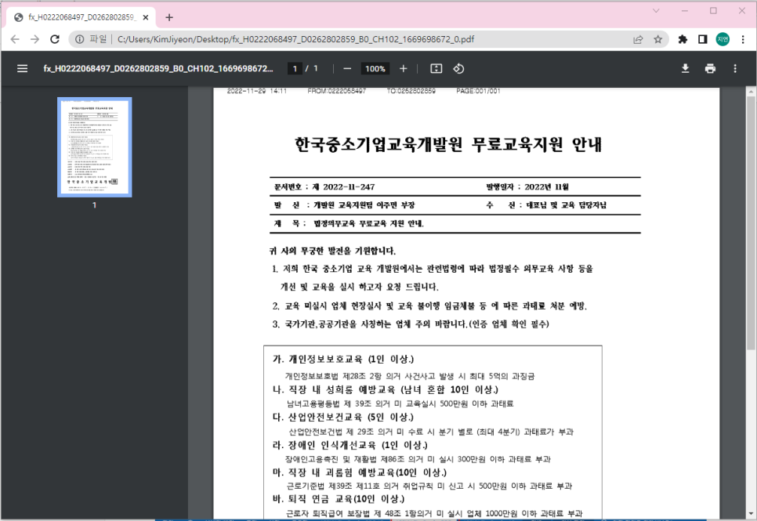Edit the 100% zoom level field
757x521 pixels.
tap(375, 69)
